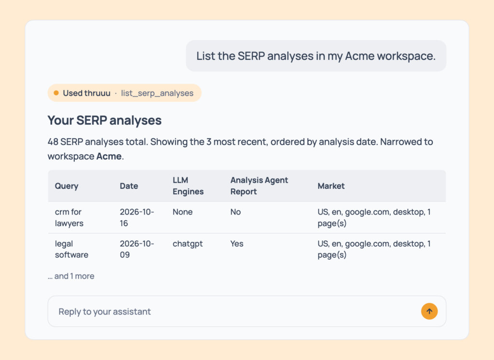Click the Date column header
This screenshot has width=494, height=360.
pos(128,186)
